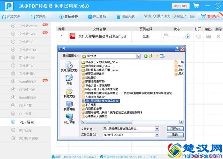Open output folder icon in file row
The height and width of the screenshot is (159, 223).
tap(209, 36)
